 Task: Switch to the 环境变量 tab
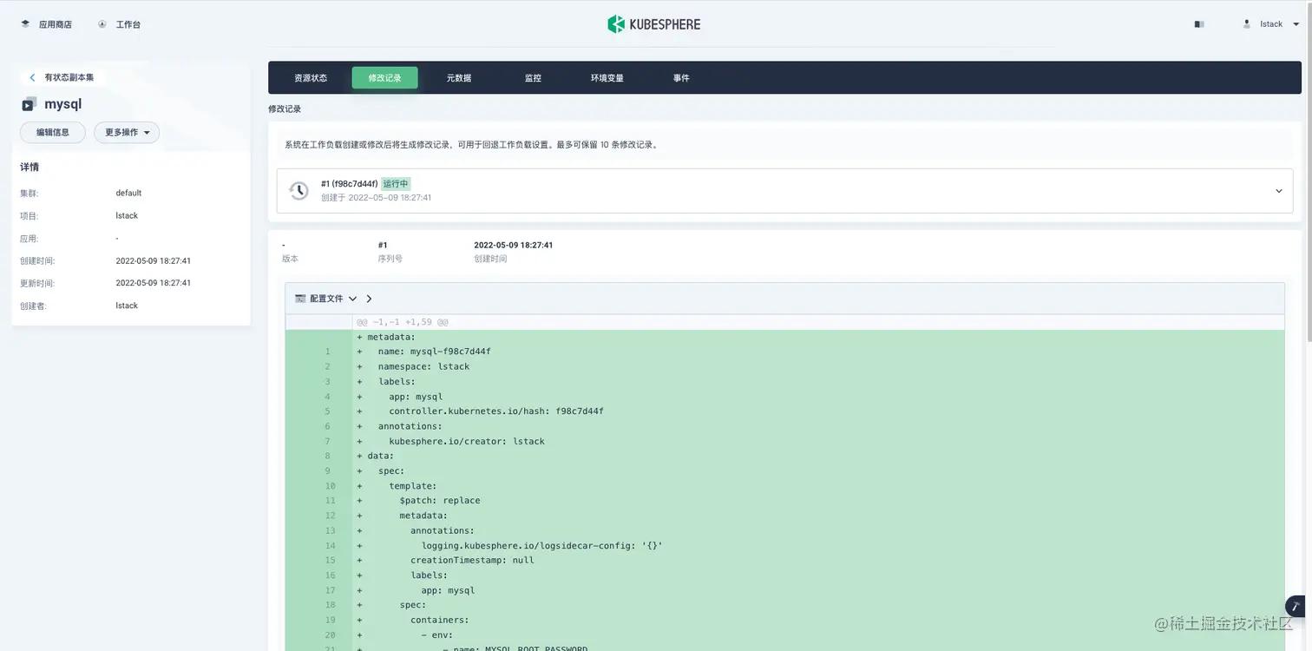point(607,78)
